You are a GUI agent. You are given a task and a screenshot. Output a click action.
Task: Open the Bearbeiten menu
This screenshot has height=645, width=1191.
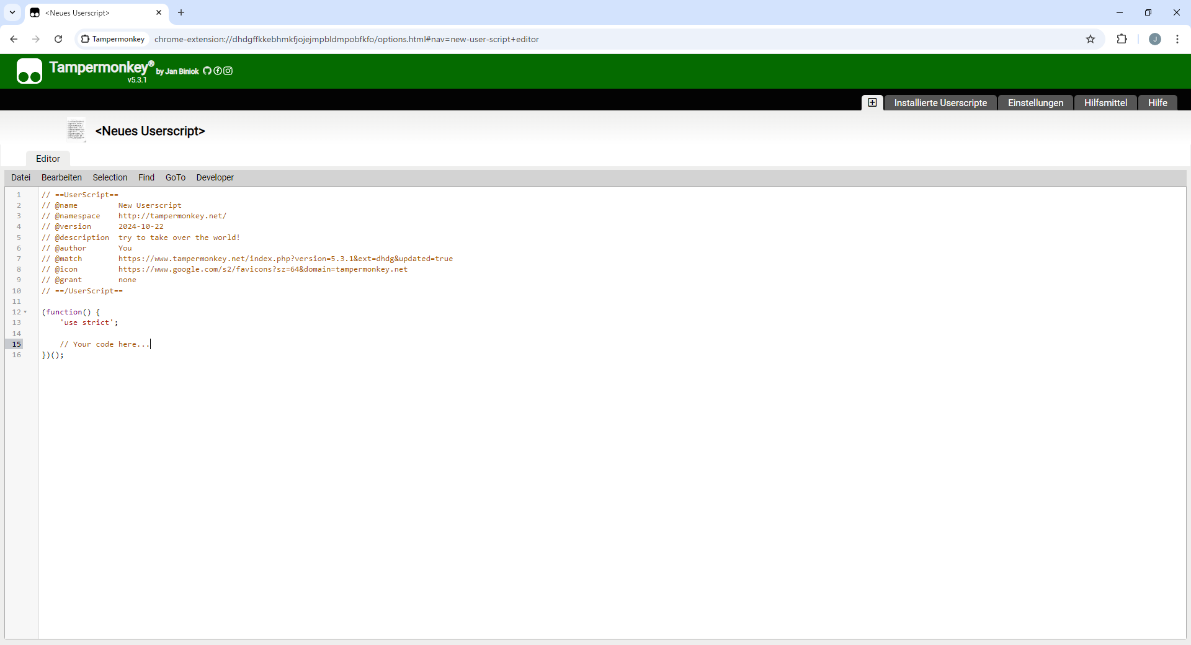point(61,177)
